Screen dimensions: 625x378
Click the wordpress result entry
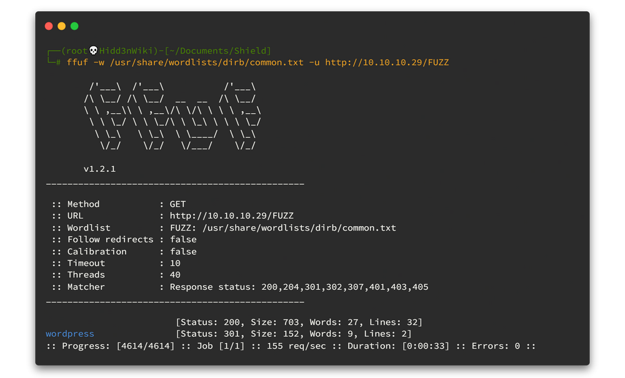(70, 334)
